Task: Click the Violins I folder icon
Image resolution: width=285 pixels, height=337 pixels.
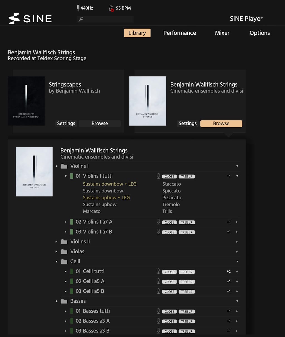Action: pyautogui.click(x=64, y=166)
